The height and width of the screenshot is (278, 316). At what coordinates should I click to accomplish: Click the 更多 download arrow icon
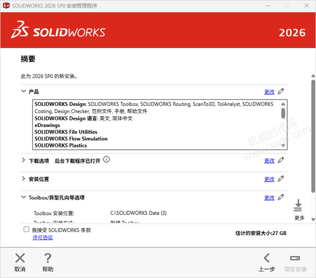[x=298, y=205]
